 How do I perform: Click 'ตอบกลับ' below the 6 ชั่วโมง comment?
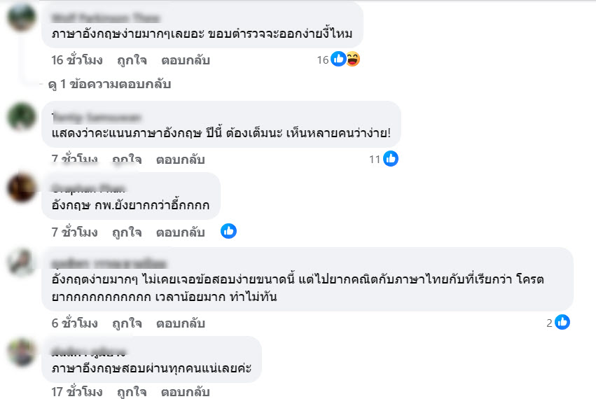click(180, 323)
